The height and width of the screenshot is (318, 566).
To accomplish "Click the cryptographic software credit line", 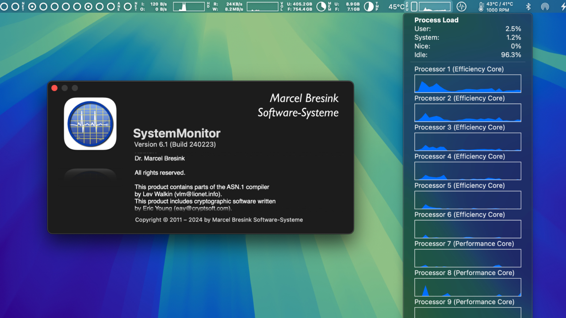I will (x=205, y=201).
